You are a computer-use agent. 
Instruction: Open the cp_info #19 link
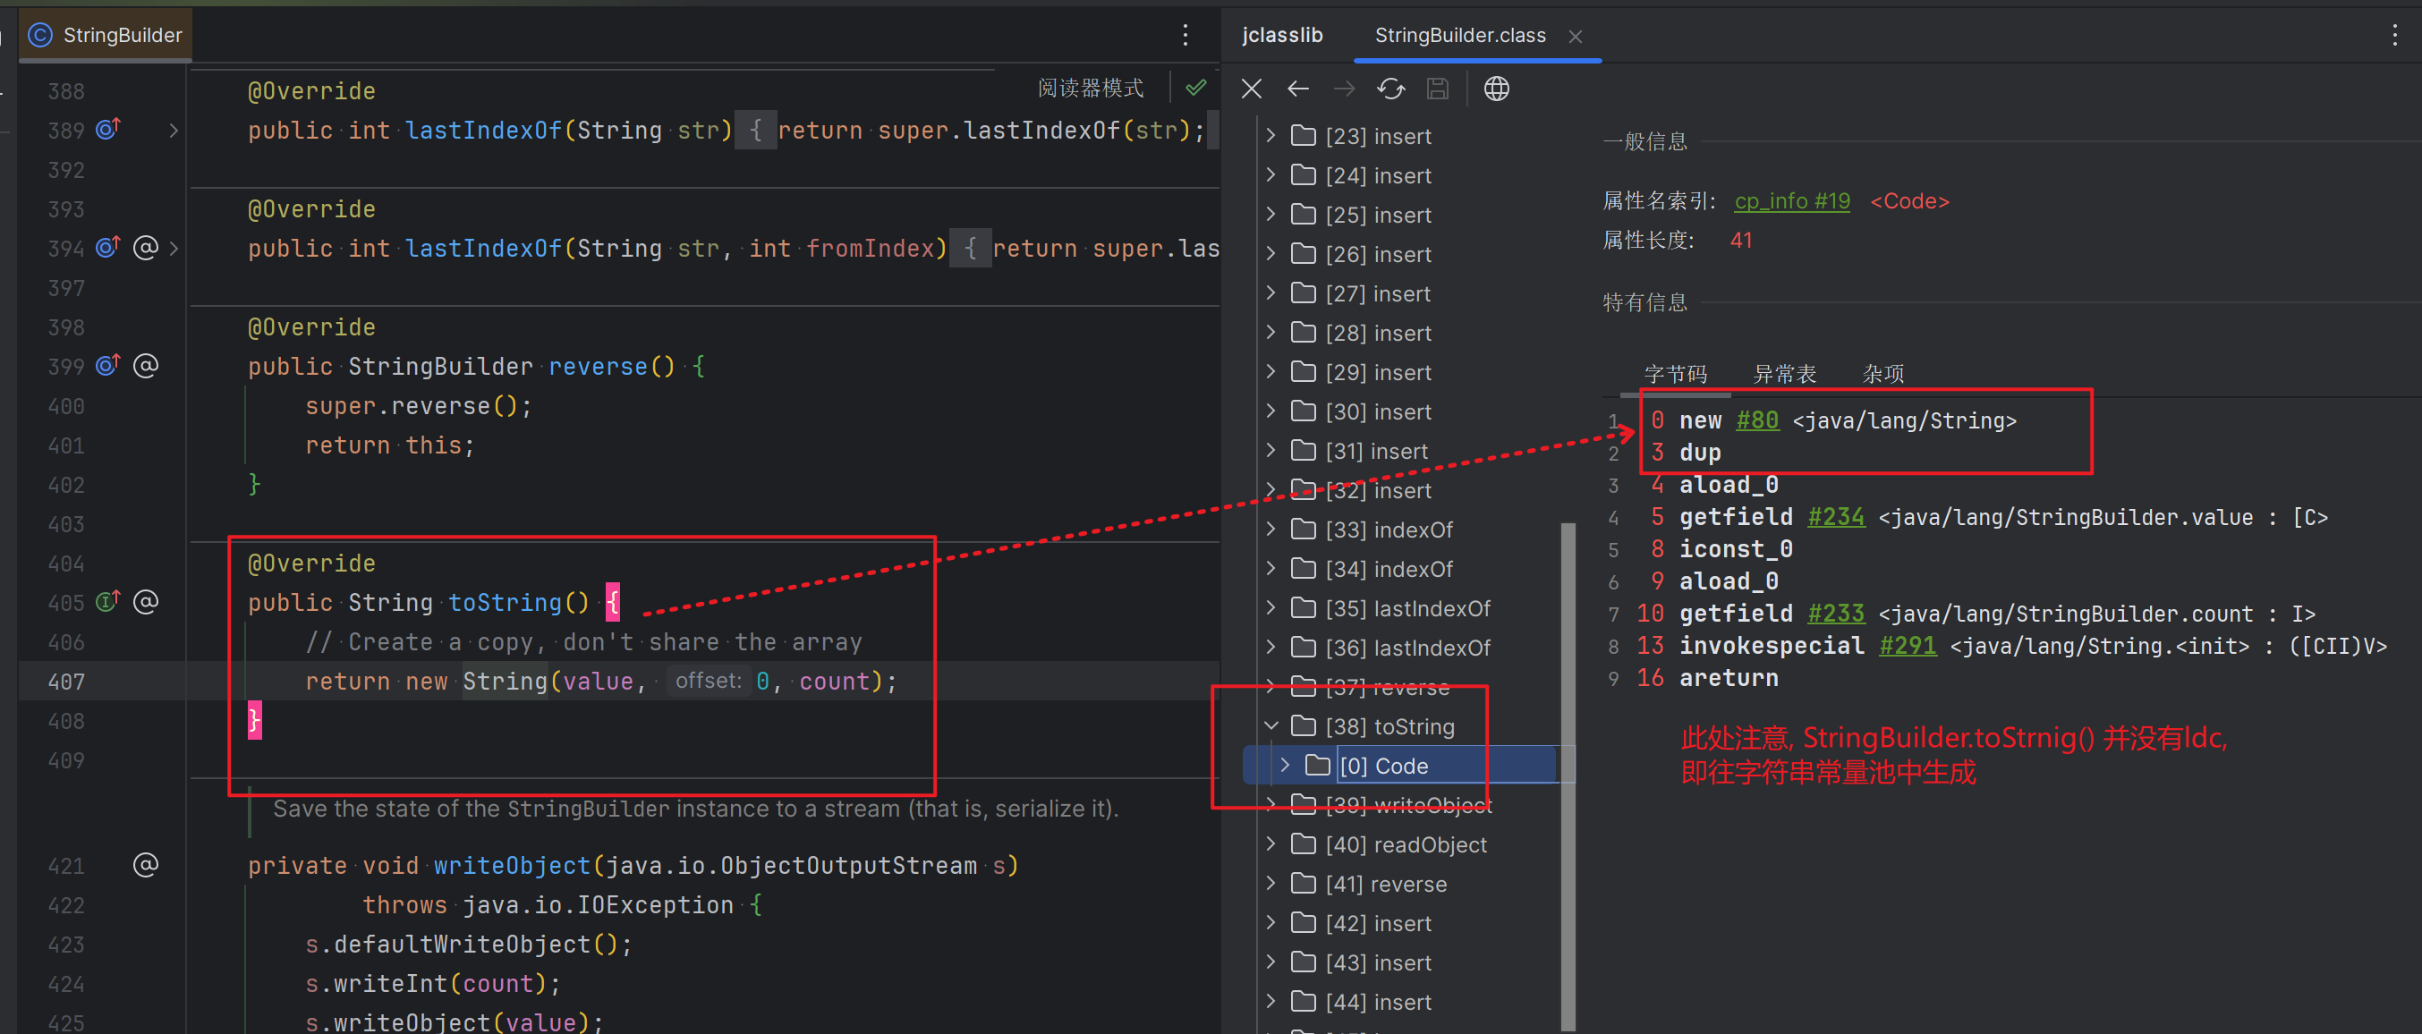[x=1790, y=200]
